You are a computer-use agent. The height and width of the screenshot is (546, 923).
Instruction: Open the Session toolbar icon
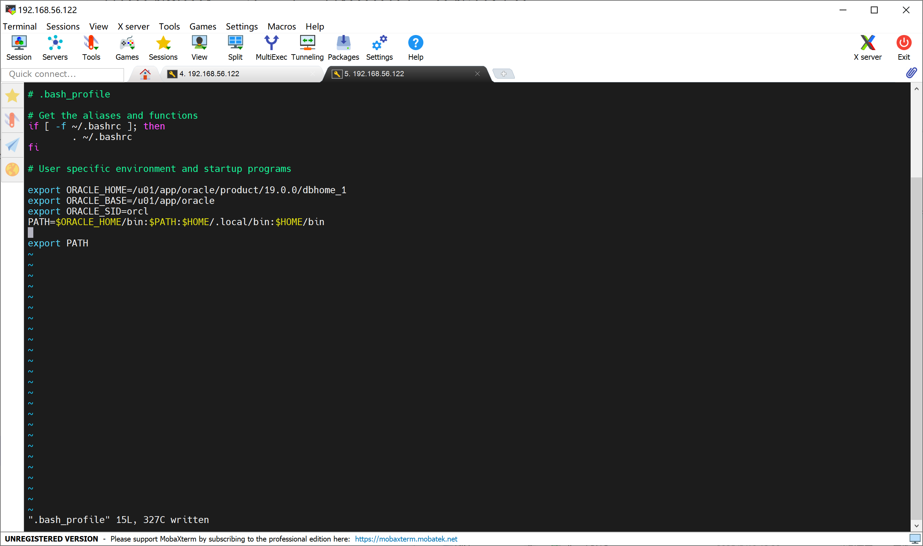click(19, 47)
